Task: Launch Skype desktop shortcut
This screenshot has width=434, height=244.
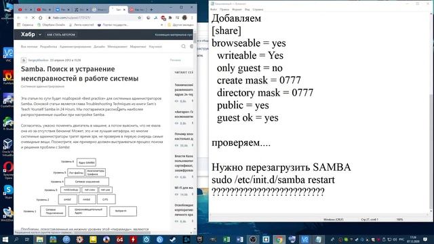Action: pyautogui.click(x=8, y=192)
